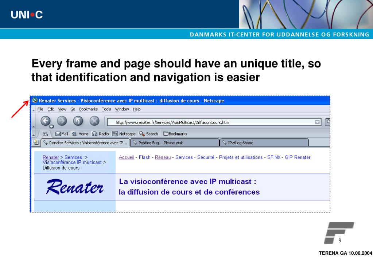Click the Radio toolbar shortcut
This screenshot has width=373, height=258.
click(100, 134)
